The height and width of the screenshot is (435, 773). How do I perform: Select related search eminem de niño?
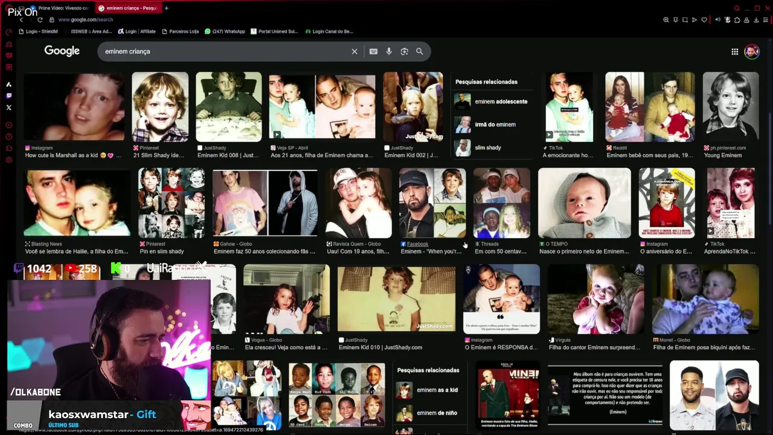pyautogui.click(x=430, y=413)
